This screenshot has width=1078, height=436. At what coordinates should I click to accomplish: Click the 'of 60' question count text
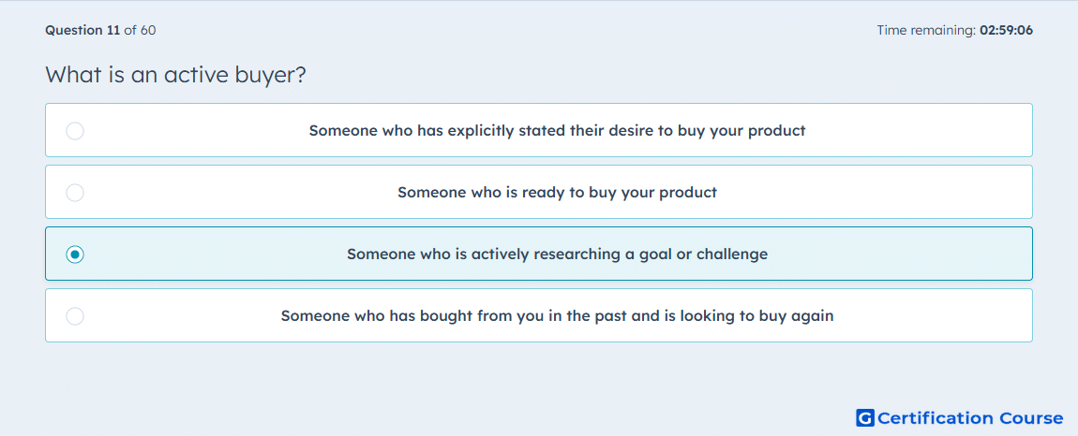click(140, 30)
